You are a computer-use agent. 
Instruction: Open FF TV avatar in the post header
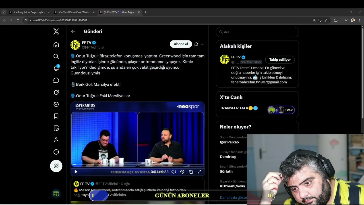(x=75, y=45)
